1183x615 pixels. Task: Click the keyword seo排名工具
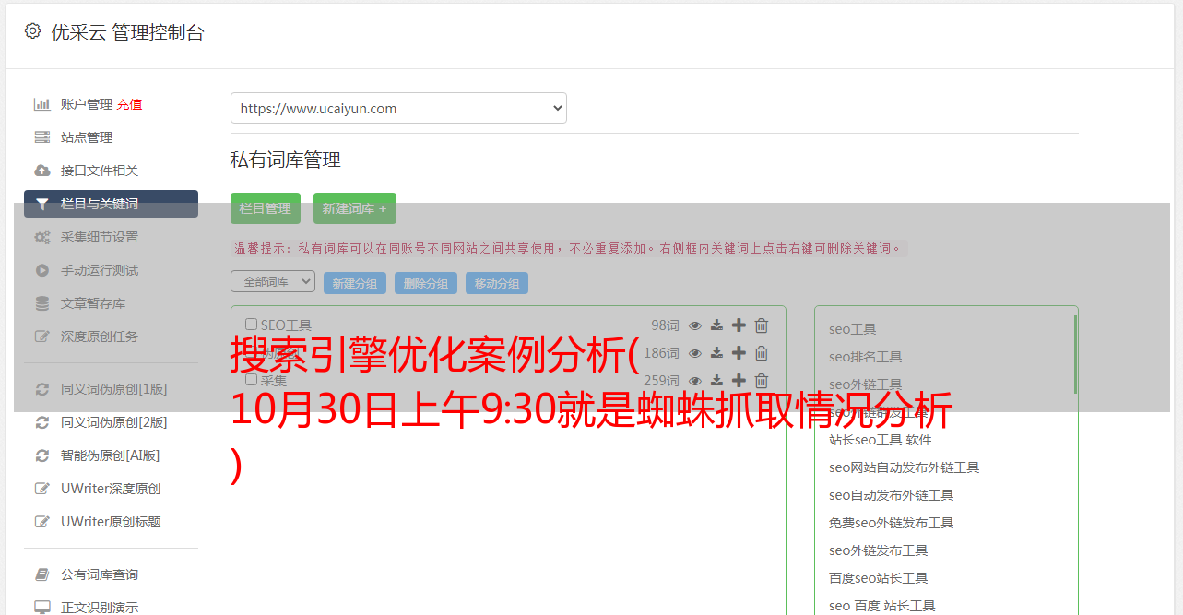coord(866,357)
